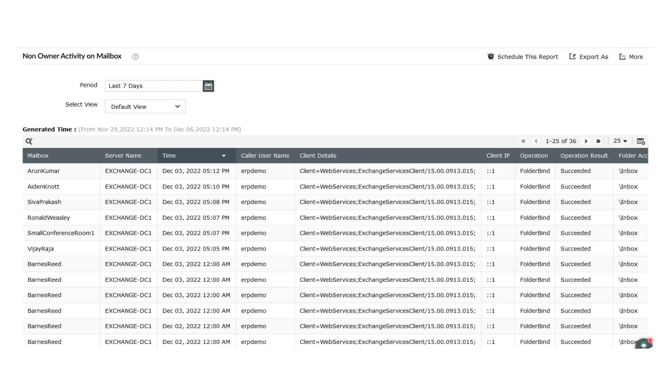The height and width of the screenshot is (365, 670).
Task: Click the Period input showing Last 7 Days
Action: pos(154,86)
